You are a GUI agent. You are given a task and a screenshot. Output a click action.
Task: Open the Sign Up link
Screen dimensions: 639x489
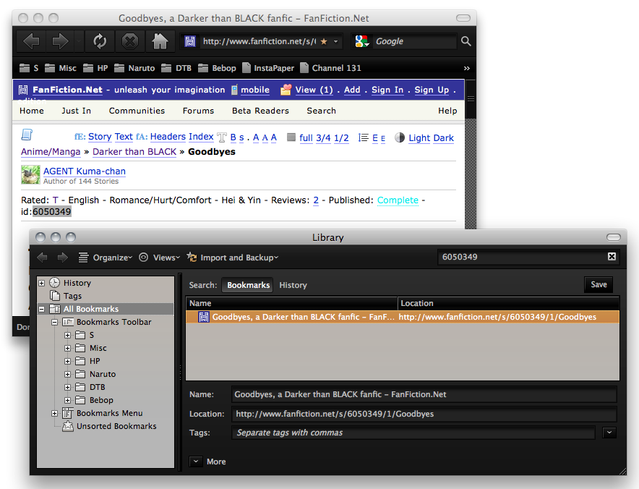pos(432,90)
